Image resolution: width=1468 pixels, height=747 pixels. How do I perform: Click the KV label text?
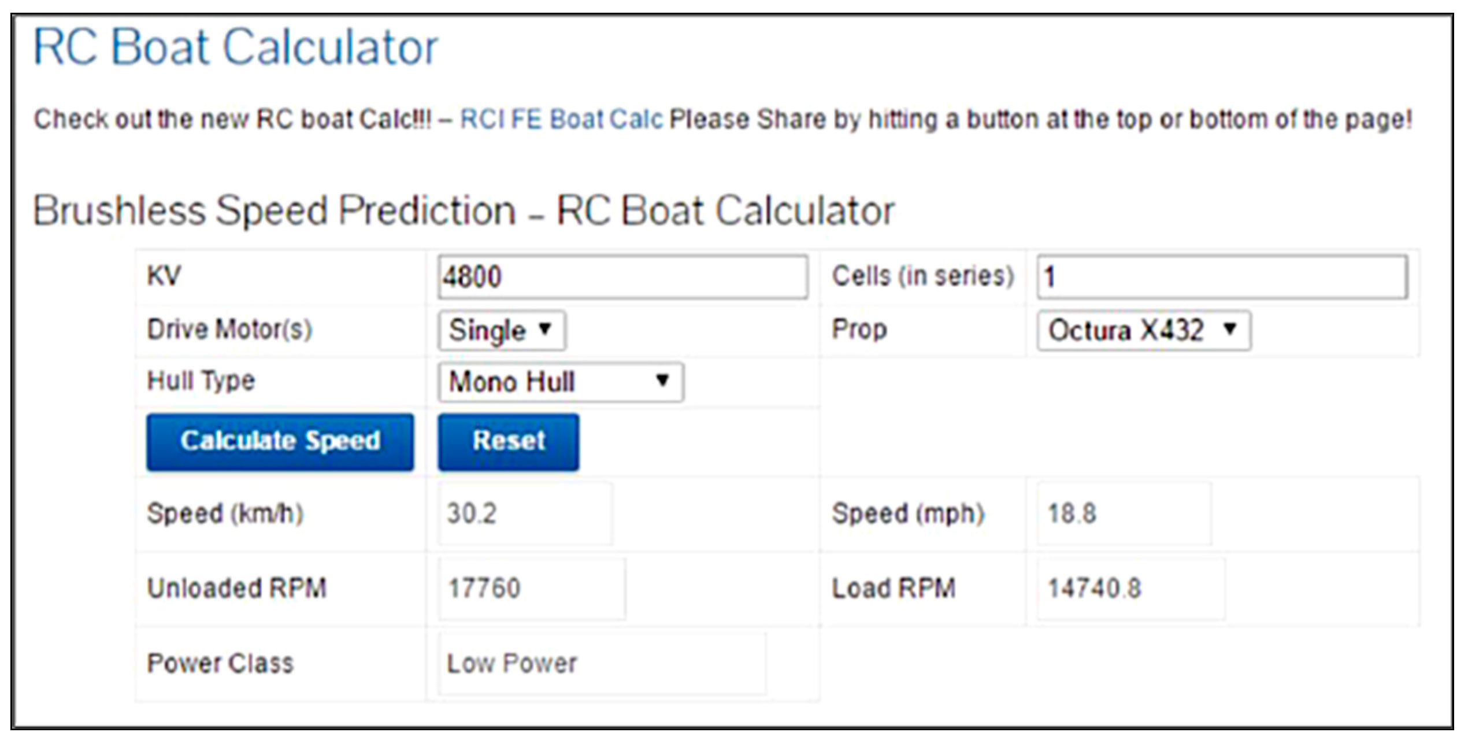point(164,276)
